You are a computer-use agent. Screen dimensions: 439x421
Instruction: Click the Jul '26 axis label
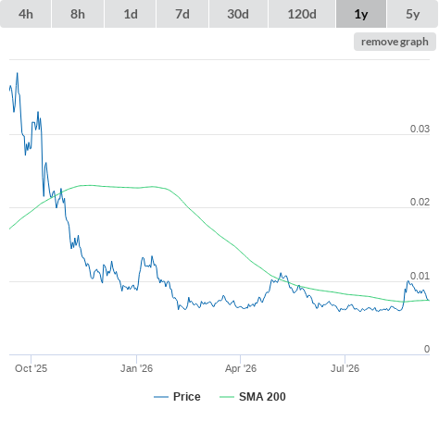(x=345, y=368)
